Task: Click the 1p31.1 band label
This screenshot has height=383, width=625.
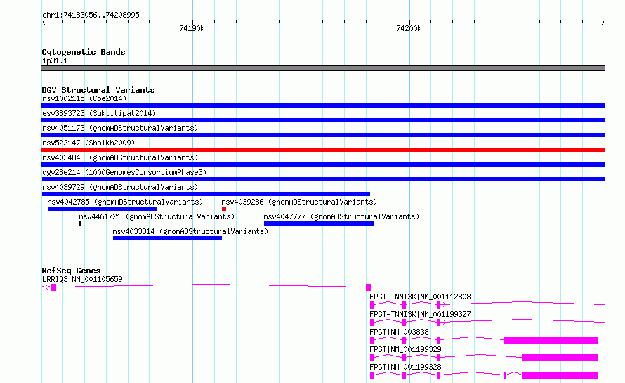Action: tap(55, 60)
